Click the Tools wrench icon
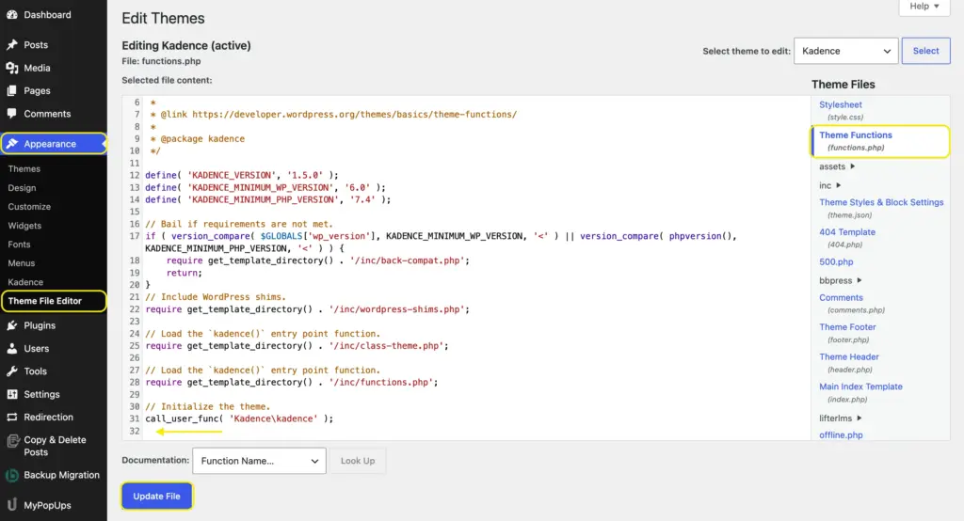964x521 pixels. 11,371
